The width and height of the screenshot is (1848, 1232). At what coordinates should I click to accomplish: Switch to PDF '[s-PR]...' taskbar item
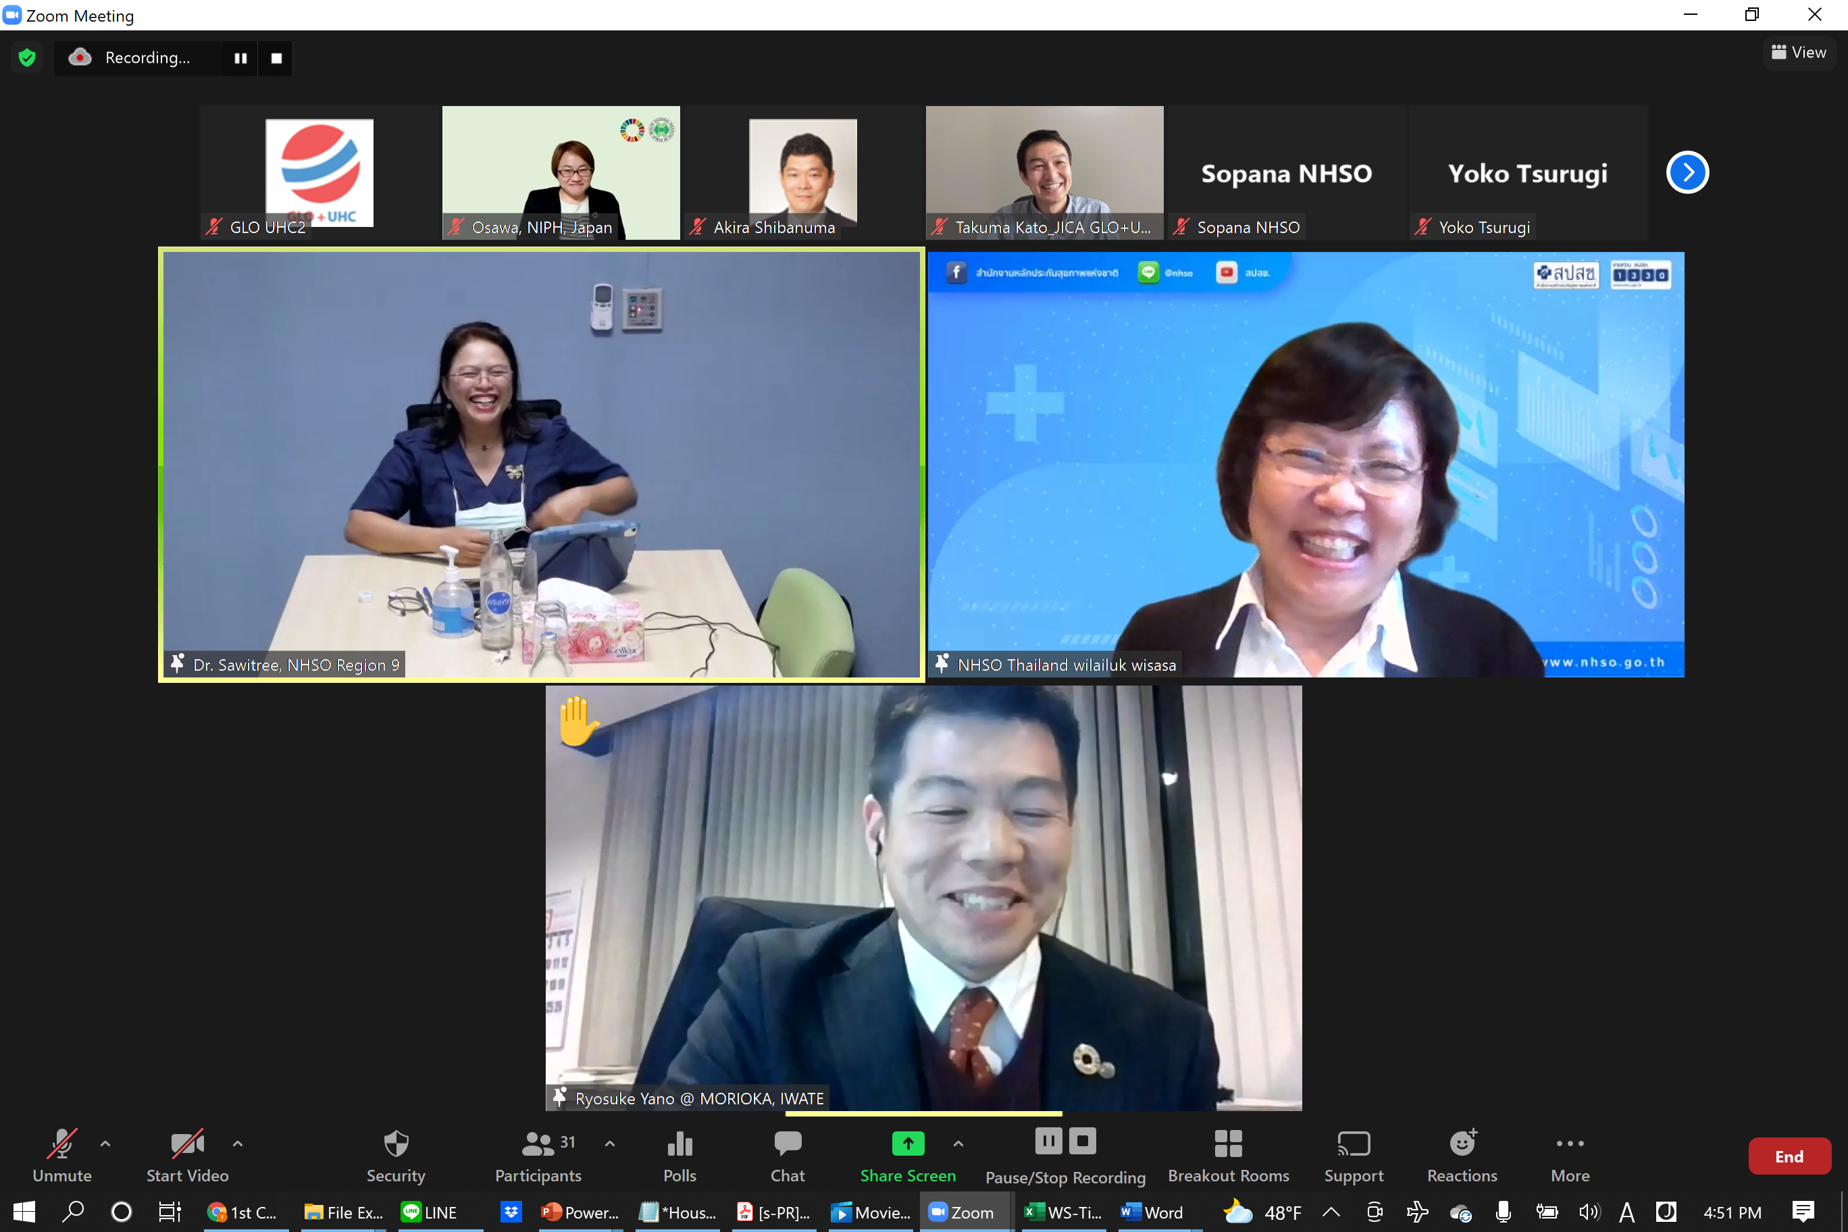pos(774,1212)
